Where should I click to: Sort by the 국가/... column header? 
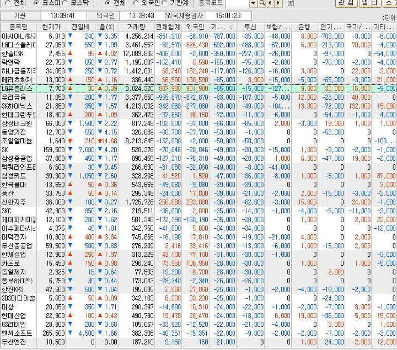coord(358,27)
